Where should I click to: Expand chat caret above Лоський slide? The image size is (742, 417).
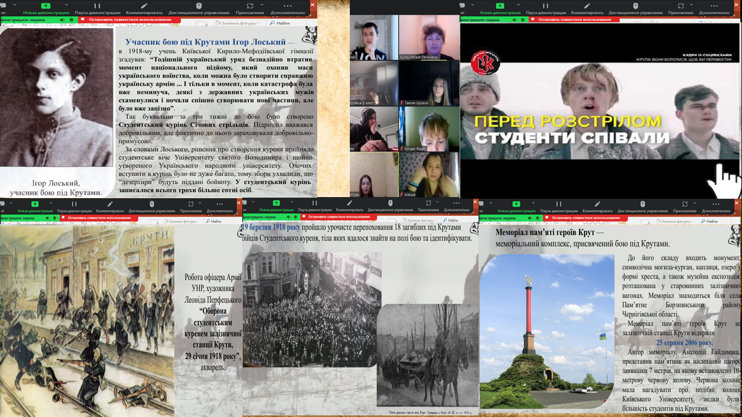pos(15,4)
